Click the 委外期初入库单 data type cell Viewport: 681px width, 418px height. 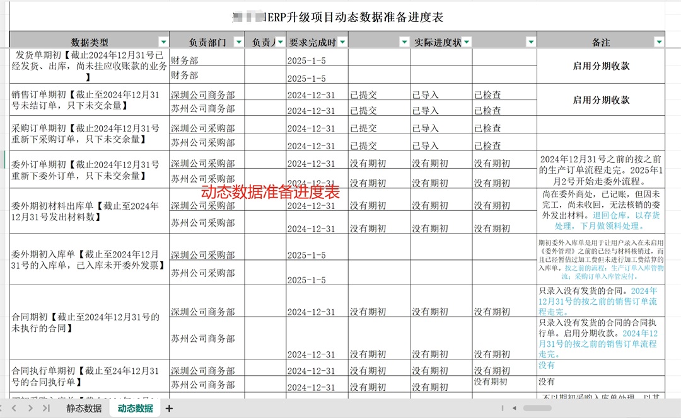pyautogui.click(x=89, y=259)
